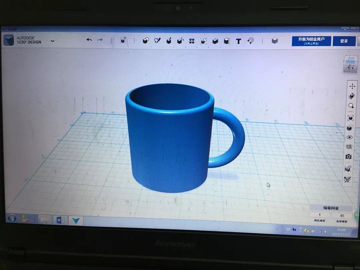The width and height of the screenshot is (360, 270).
Task: Click the linear snap value field
Action: pos(320,215)
